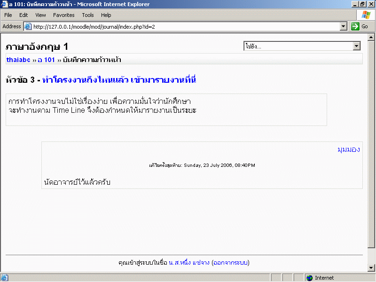Follow the thaiabc breadcrumb link
376x282 pixels.
coord(18,60)
